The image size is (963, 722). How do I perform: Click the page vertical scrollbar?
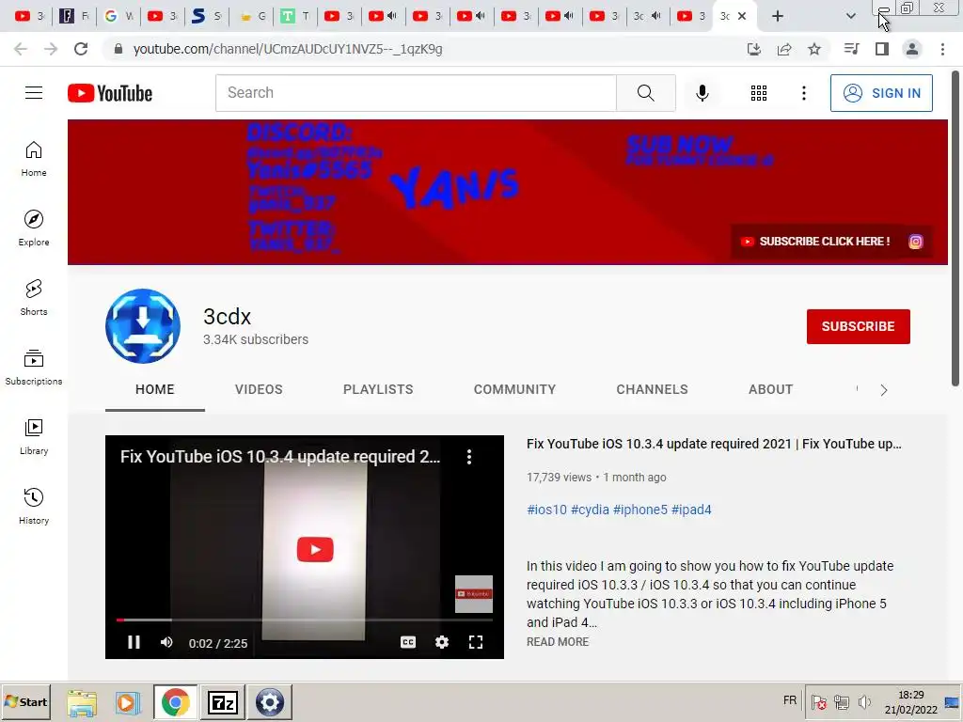[955, 228]
